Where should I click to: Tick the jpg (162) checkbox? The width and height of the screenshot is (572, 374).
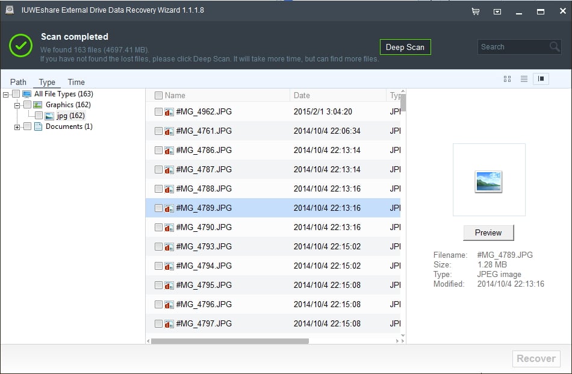point(39,116)
